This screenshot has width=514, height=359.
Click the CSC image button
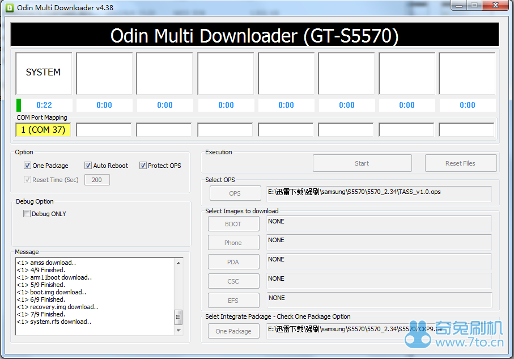(233, 281)
